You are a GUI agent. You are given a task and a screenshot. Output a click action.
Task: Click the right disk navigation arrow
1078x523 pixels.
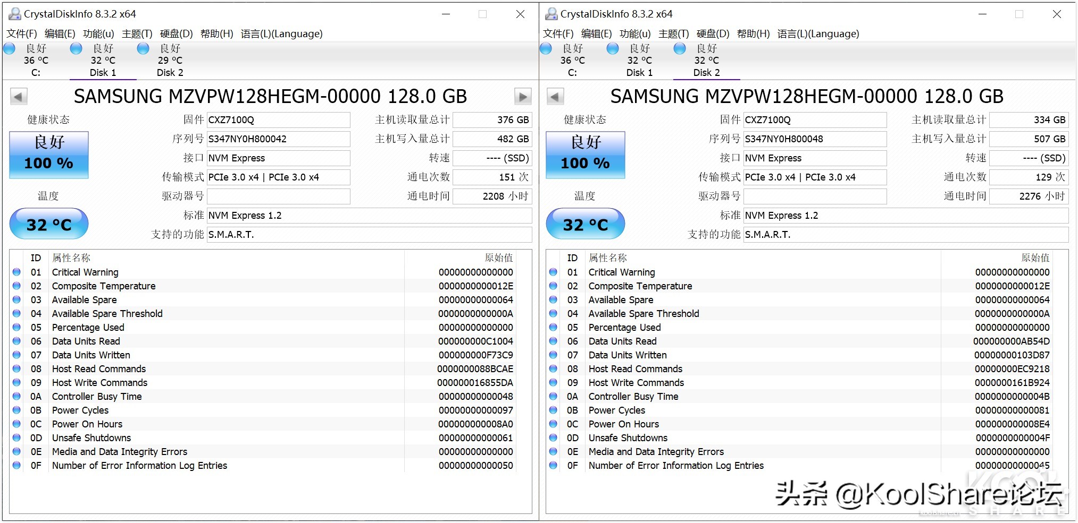point(523,96)
